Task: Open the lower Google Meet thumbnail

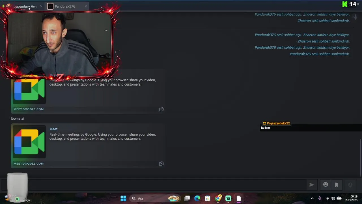Action: [x=29, y=142]
